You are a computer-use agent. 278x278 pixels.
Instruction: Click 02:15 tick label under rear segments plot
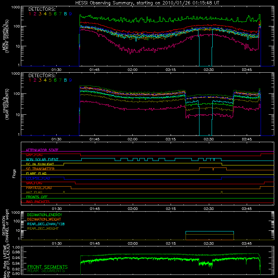click(x=171, y=139)
